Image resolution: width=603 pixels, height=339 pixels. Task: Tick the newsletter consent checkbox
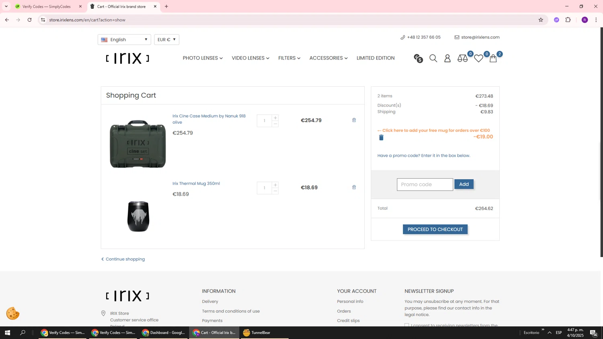point(407,325)
